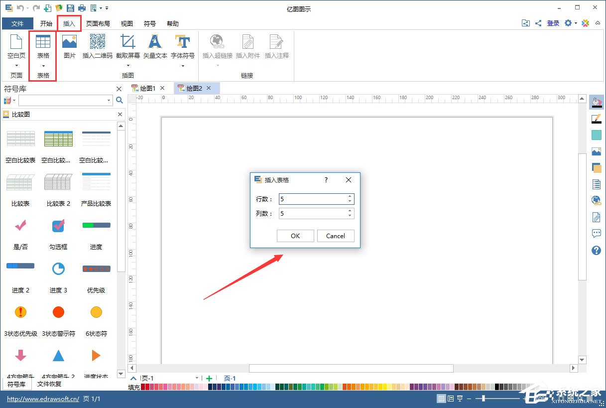Click the Settings gear icon at top right
606x408 pixels.
(x=569, y=23)
